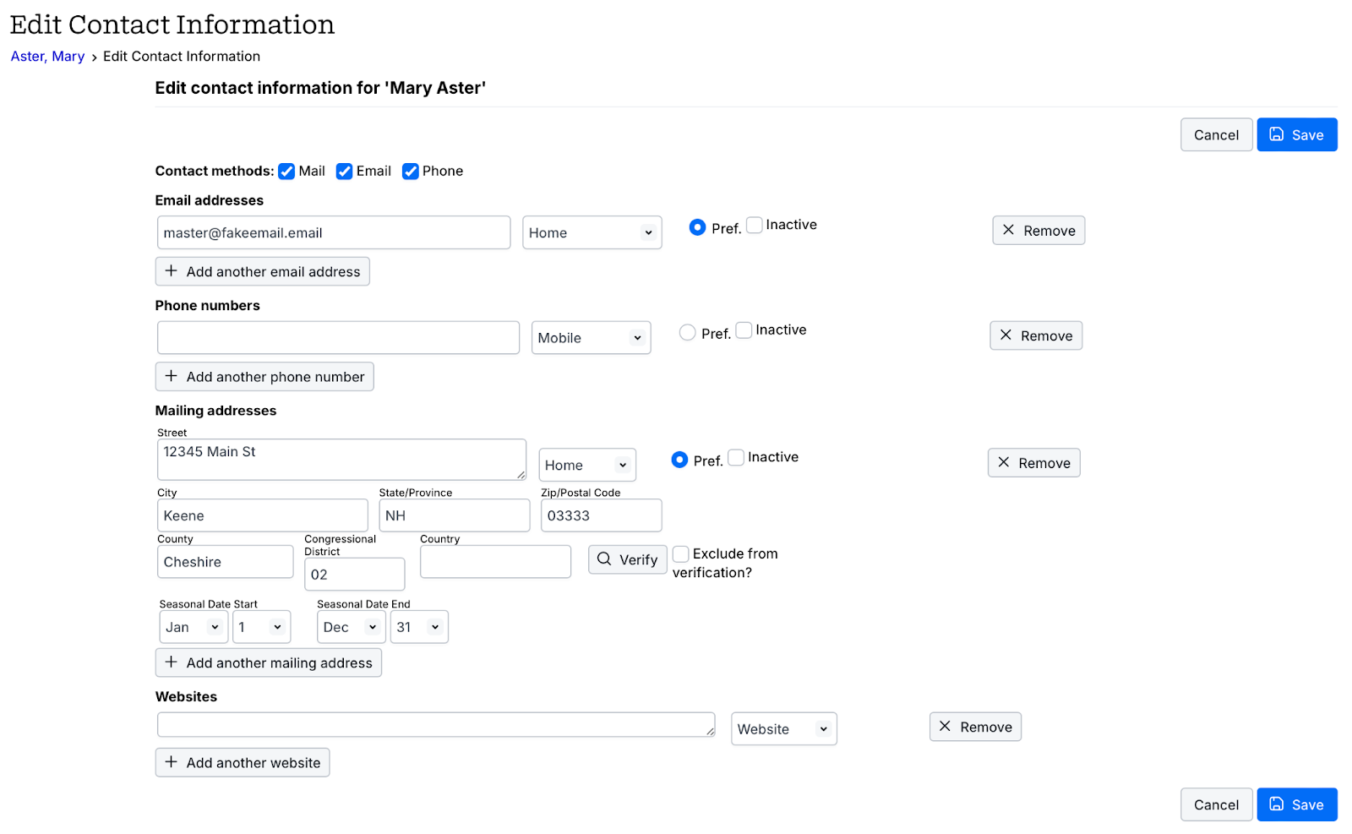The height and width of the screenshot is (834, 1352).
Task: Focus the empty Websites text area
Action: point(436,725)
